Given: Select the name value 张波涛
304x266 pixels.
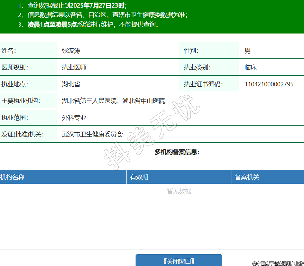Looking at the screenshot, I should [71, 51].
